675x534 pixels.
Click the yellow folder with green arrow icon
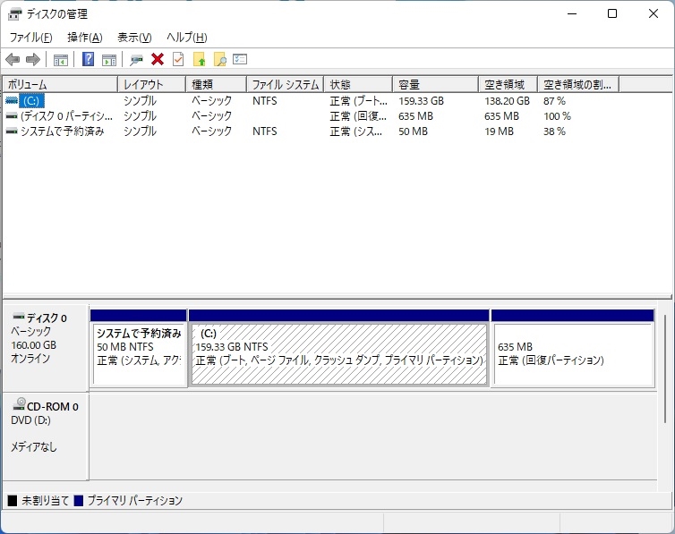[199, 59]
